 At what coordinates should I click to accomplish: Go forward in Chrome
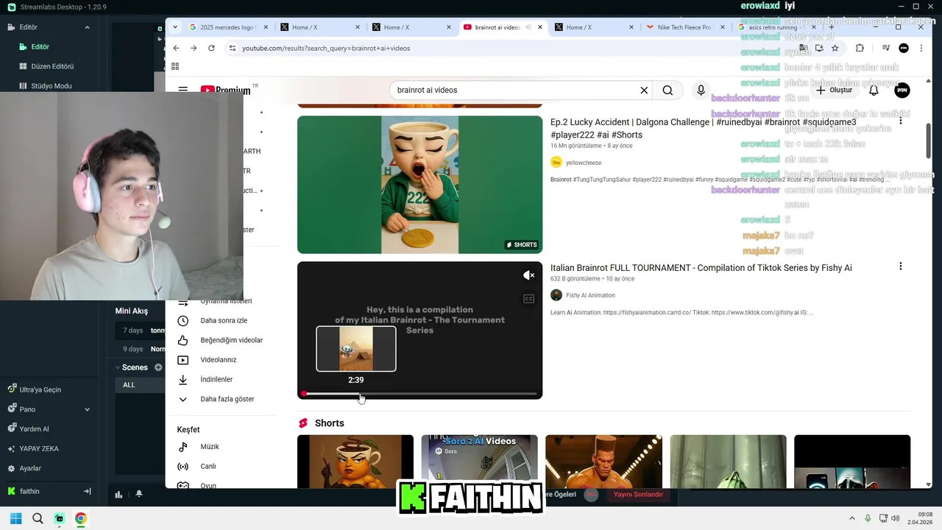tap(194, 48)
